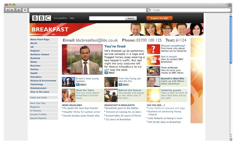Open Help link in BBC header
The height and width of the screenshot is (147, 236).
click(x=72, y=18)
